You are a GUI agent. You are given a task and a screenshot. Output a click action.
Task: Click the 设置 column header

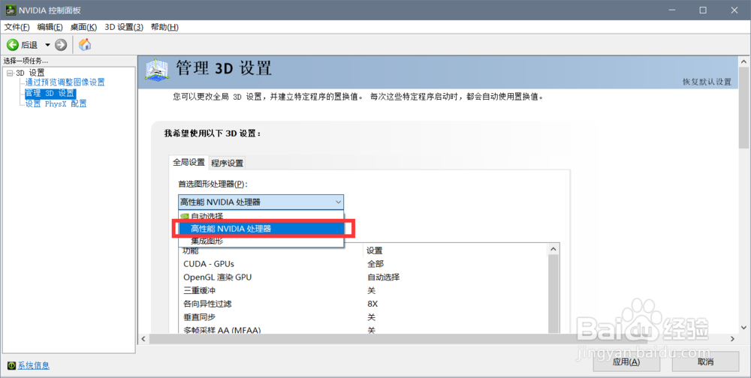point(375,250)
